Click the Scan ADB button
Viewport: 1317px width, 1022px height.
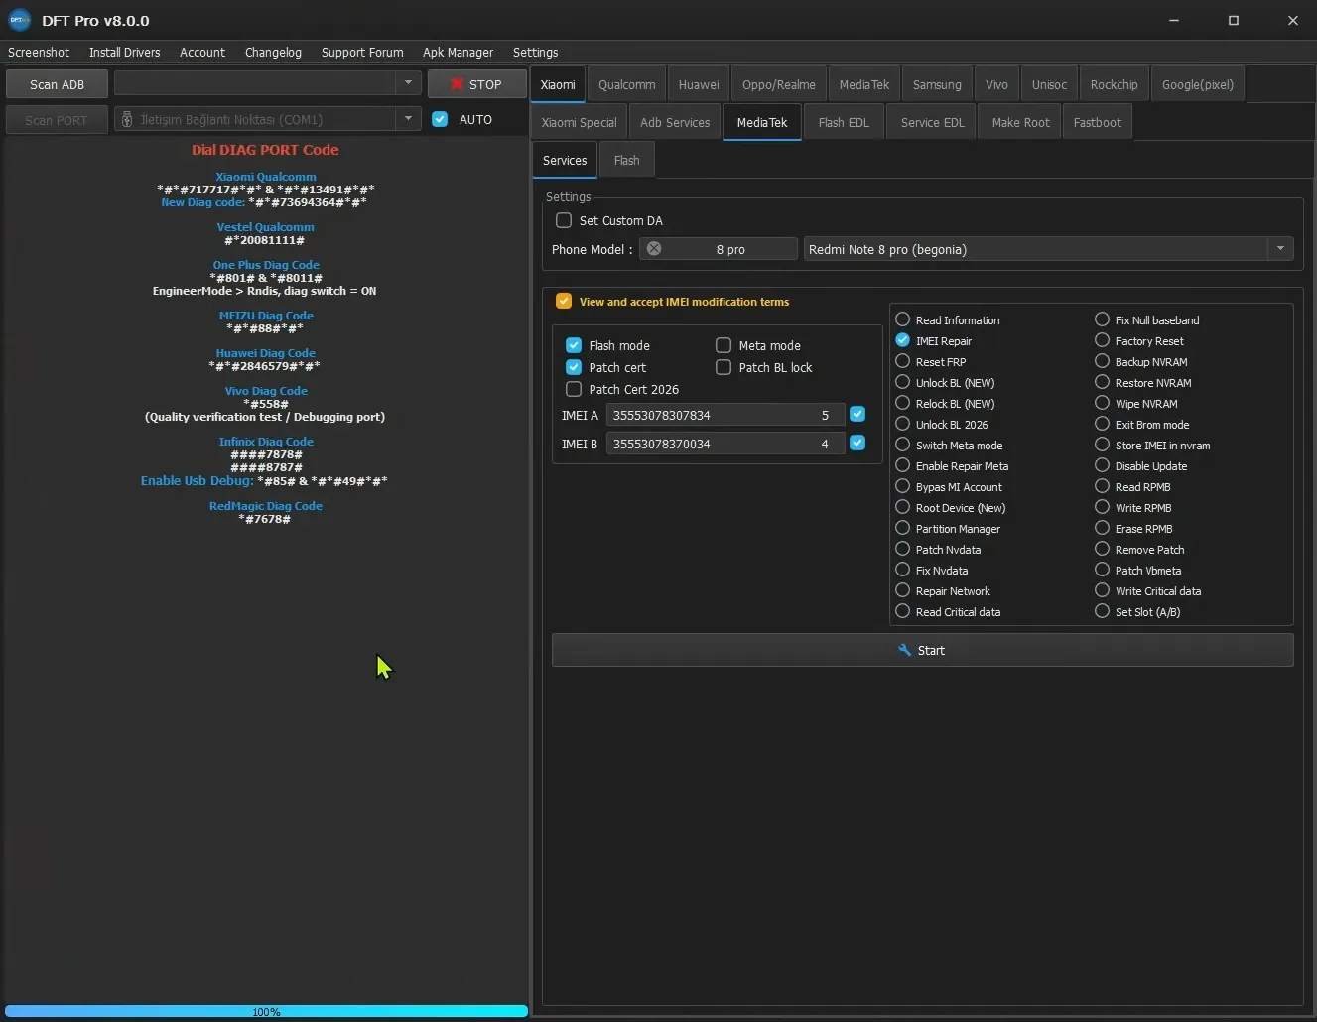57,84
